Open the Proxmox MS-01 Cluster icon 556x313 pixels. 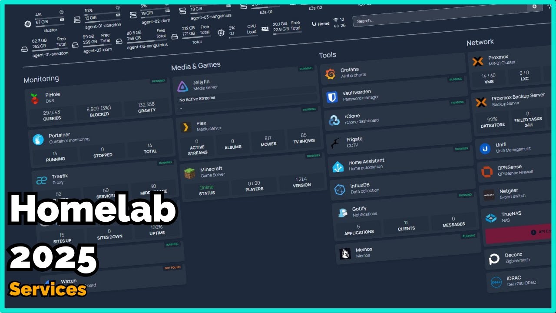[x=478, y=61]
